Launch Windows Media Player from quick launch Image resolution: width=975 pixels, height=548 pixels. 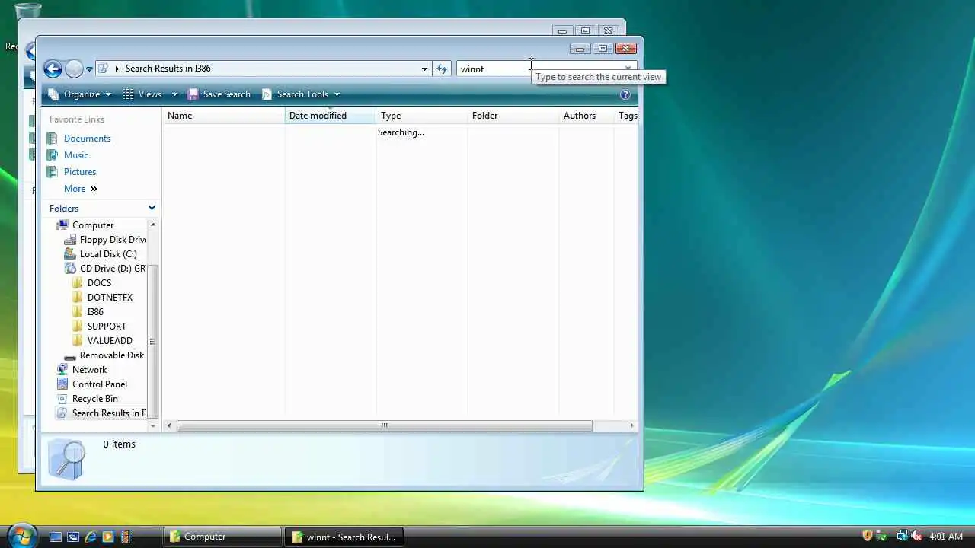tap(108, 537)
